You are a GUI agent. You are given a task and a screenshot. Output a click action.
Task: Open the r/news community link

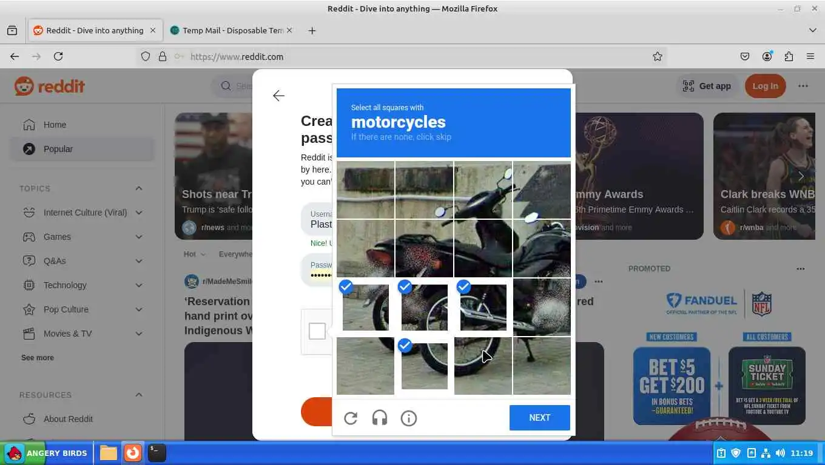pos(212,228)
